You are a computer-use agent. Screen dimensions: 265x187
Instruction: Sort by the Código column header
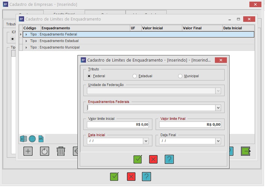pyautogui.click(x=32, y=28)
